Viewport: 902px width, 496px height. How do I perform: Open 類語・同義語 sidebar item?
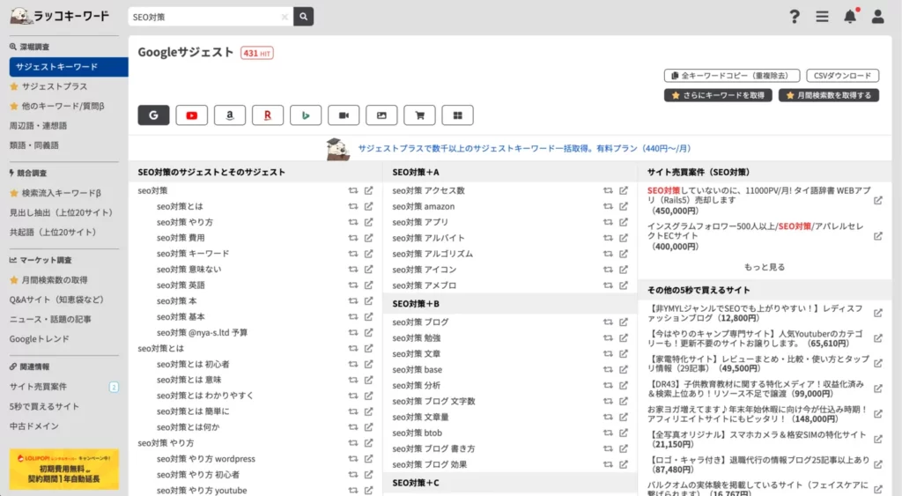pyautogui.click(x=34, y=145)
